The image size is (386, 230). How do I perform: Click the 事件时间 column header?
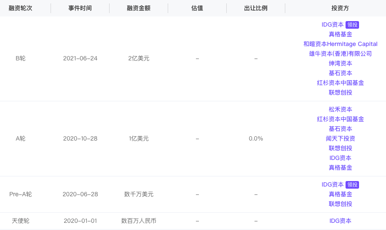coord(80,8)
